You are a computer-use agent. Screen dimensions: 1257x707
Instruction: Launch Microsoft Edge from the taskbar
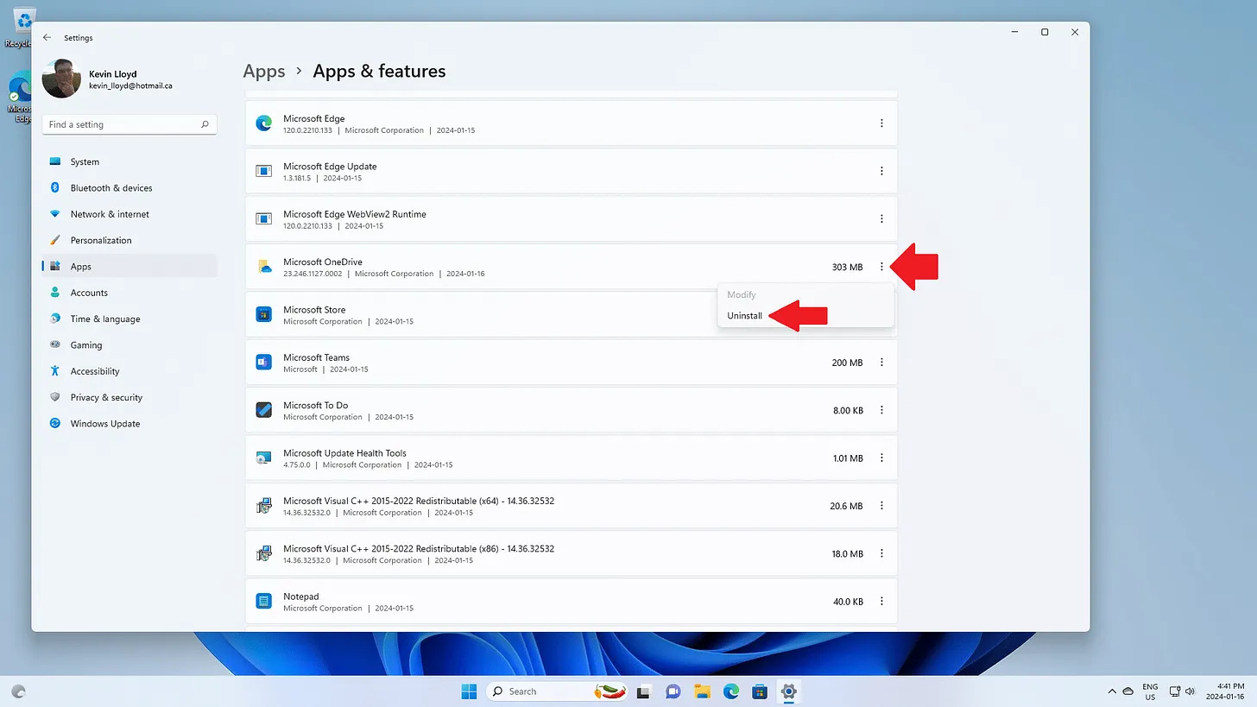pyautogui.click(x=731, y=691)
